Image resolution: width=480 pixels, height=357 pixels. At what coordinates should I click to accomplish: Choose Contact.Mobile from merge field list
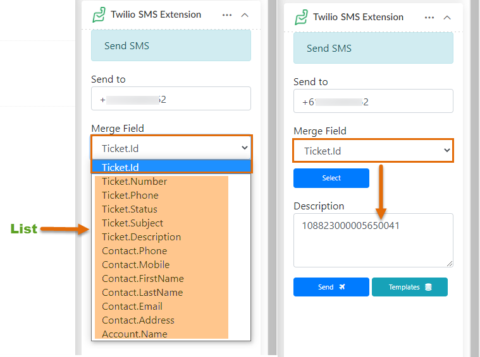171,265
